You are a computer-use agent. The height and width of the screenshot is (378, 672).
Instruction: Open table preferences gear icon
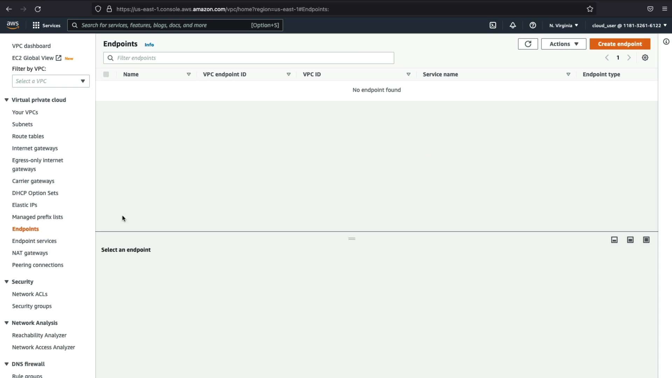(x=645, y=58)
